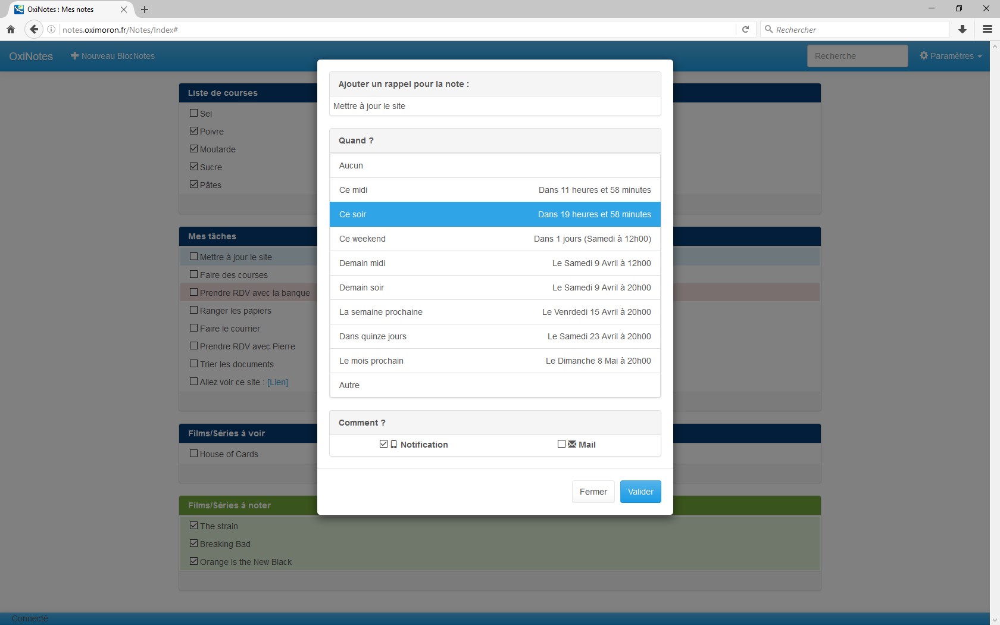The image size is (1000, 625).
Task: Enable the Mail reminder checkbox
Action: [x=561, y=444]
